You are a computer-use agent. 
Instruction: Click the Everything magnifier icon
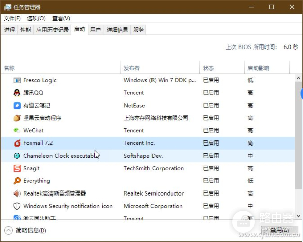17,181
